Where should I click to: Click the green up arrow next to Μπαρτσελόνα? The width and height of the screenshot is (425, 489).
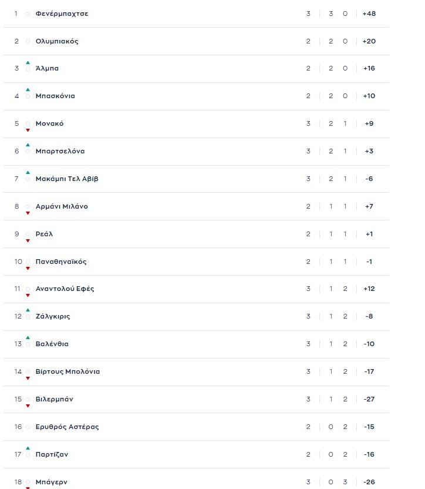pos(28,145)
